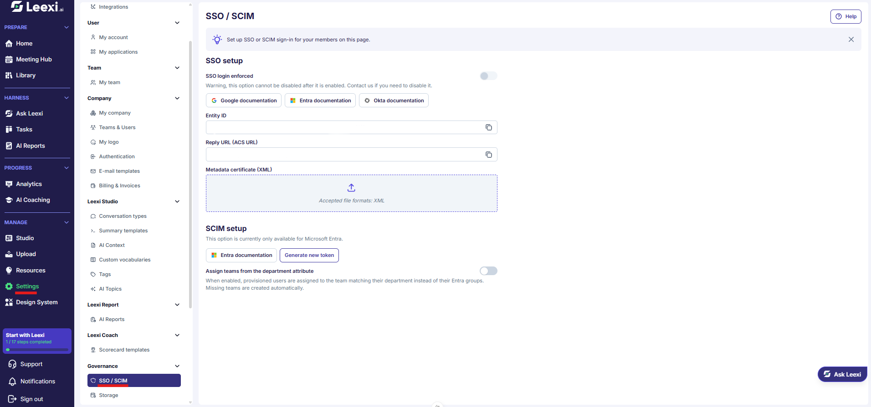Click the Sign out icon
This screenshot has height=407, width=871.
(12, 399)
